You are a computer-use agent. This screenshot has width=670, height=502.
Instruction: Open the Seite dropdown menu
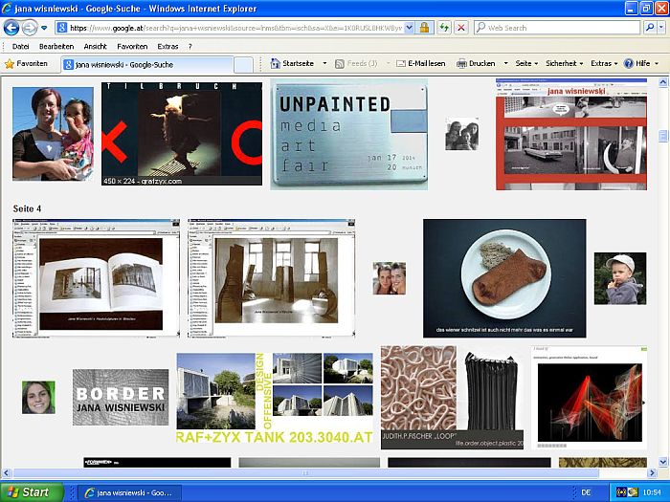point(526,64)
